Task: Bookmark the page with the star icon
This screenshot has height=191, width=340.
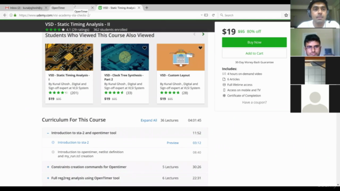Action: 286,15
